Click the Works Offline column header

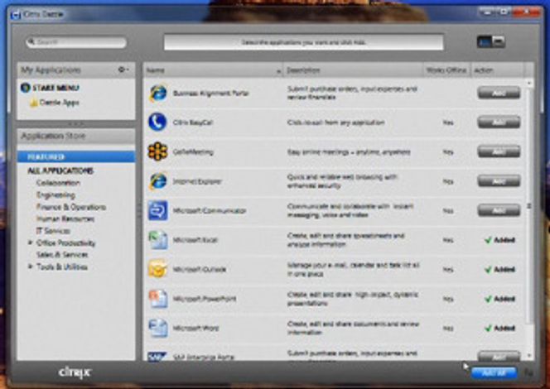tap(446, 70)
